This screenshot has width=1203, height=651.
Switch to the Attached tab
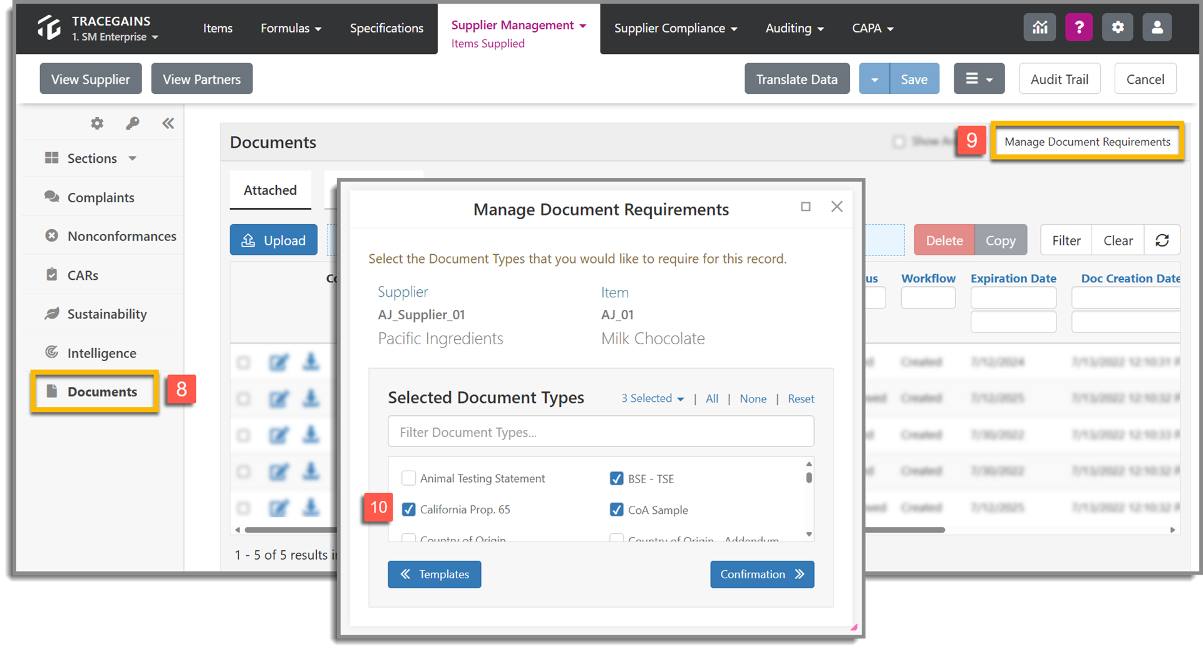[x=270, y=190]
